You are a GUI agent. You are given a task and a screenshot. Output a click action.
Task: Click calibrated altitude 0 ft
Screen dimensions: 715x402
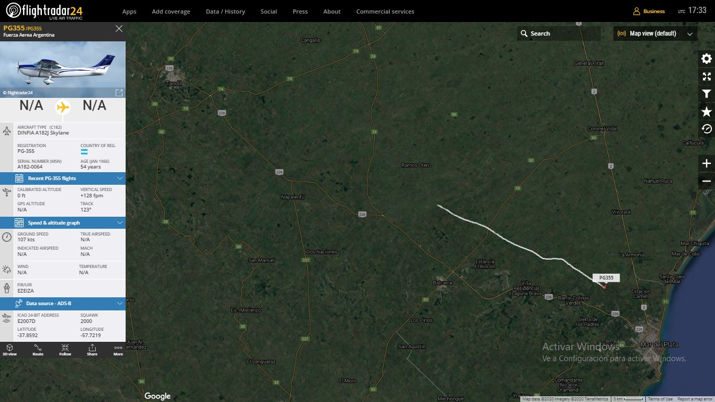click(x=21, y=195)
